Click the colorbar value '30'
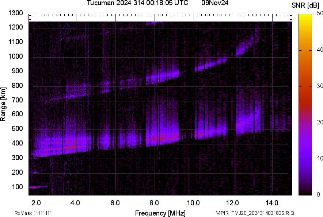 click(320, 86)
